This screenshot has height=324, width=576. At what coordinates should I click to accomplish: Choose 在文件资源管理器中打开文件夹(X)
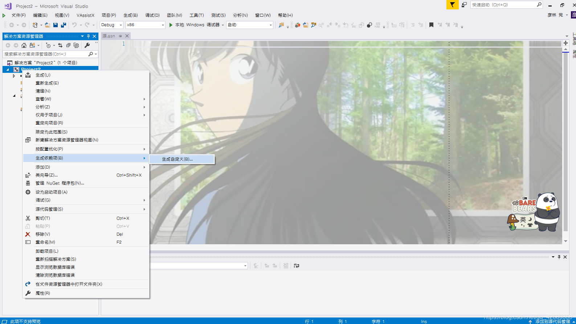pyautogui.click(x=86, y=284)
